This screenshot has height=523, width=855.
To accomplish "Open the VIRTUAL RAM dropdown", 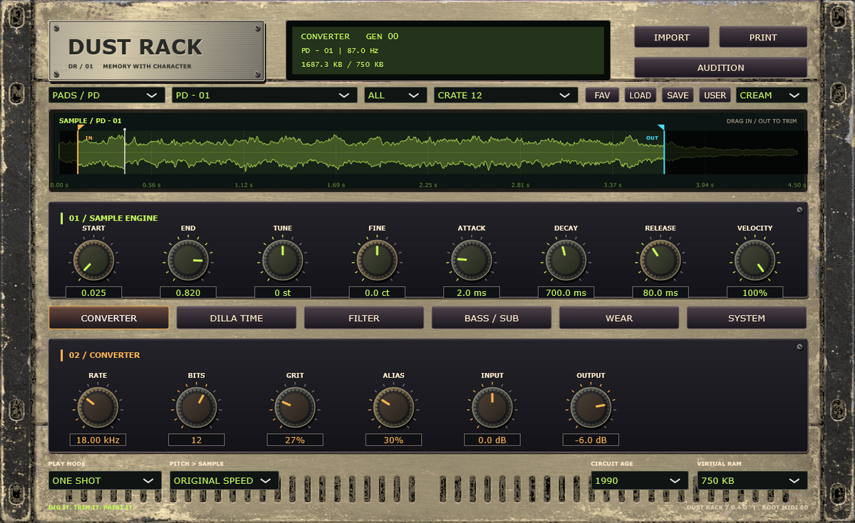I will point(752,480).
